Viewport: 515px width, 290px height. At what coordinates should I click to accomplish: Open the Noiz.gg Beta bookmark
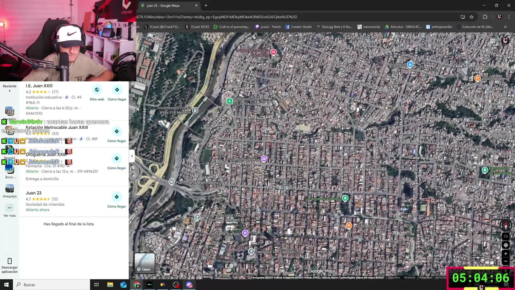tap(334, 27)
